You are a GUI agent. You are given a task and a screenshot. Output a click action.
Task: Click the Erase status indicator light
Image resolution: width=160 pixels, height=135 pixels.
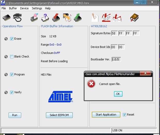pyautogui.click(x=6, y=39)
